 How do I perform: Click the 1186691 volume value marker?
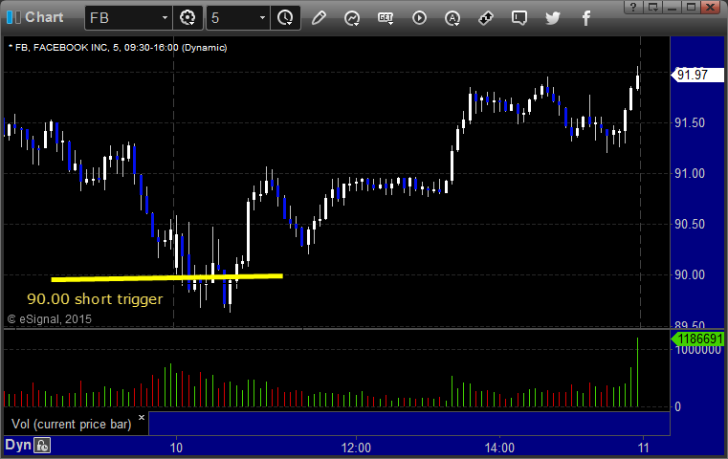[x=697, y=339]
